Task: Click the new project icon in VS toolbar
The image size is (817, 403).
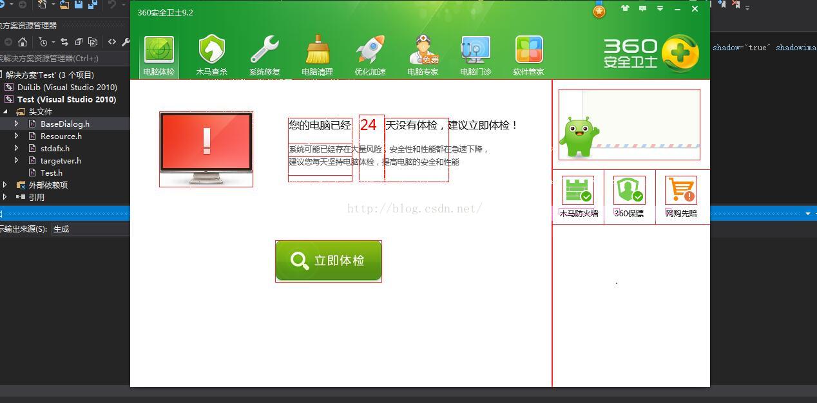Action: coord(43,5)
